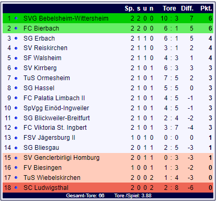The width and height of the screenshot is (216, 201).
Task: Click the blue dot beside SG Hassel
Action: coord(16,88)
